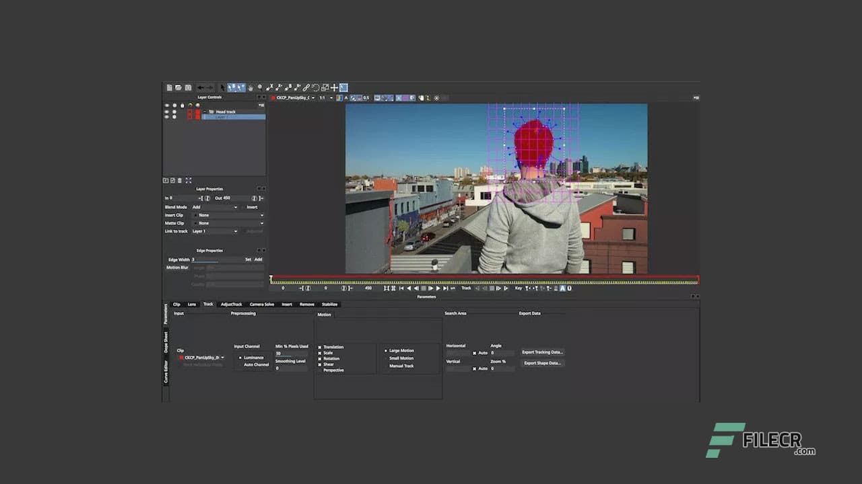
Task: Open the Stabilize tab
Action: (x=329, y=304)
